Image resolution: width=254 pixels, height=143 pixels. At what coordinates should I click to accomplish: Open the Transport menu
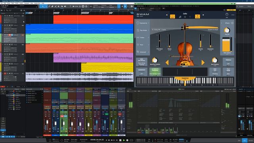(27, 3)
